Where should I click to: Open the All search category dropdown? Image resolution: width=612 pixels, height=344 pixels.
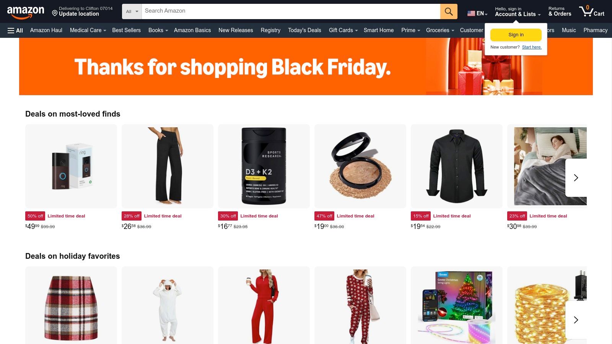132,11
